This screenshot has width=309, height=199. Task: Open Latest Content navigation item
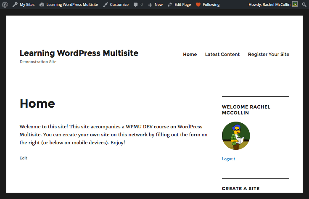[222, 54]
